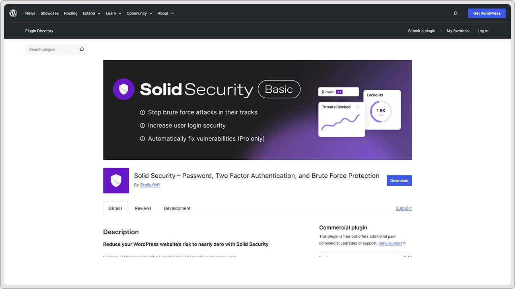Viewport: 515px width, 289px height.
Task: Open the About dropdown menu
Action: click(165, 13)
